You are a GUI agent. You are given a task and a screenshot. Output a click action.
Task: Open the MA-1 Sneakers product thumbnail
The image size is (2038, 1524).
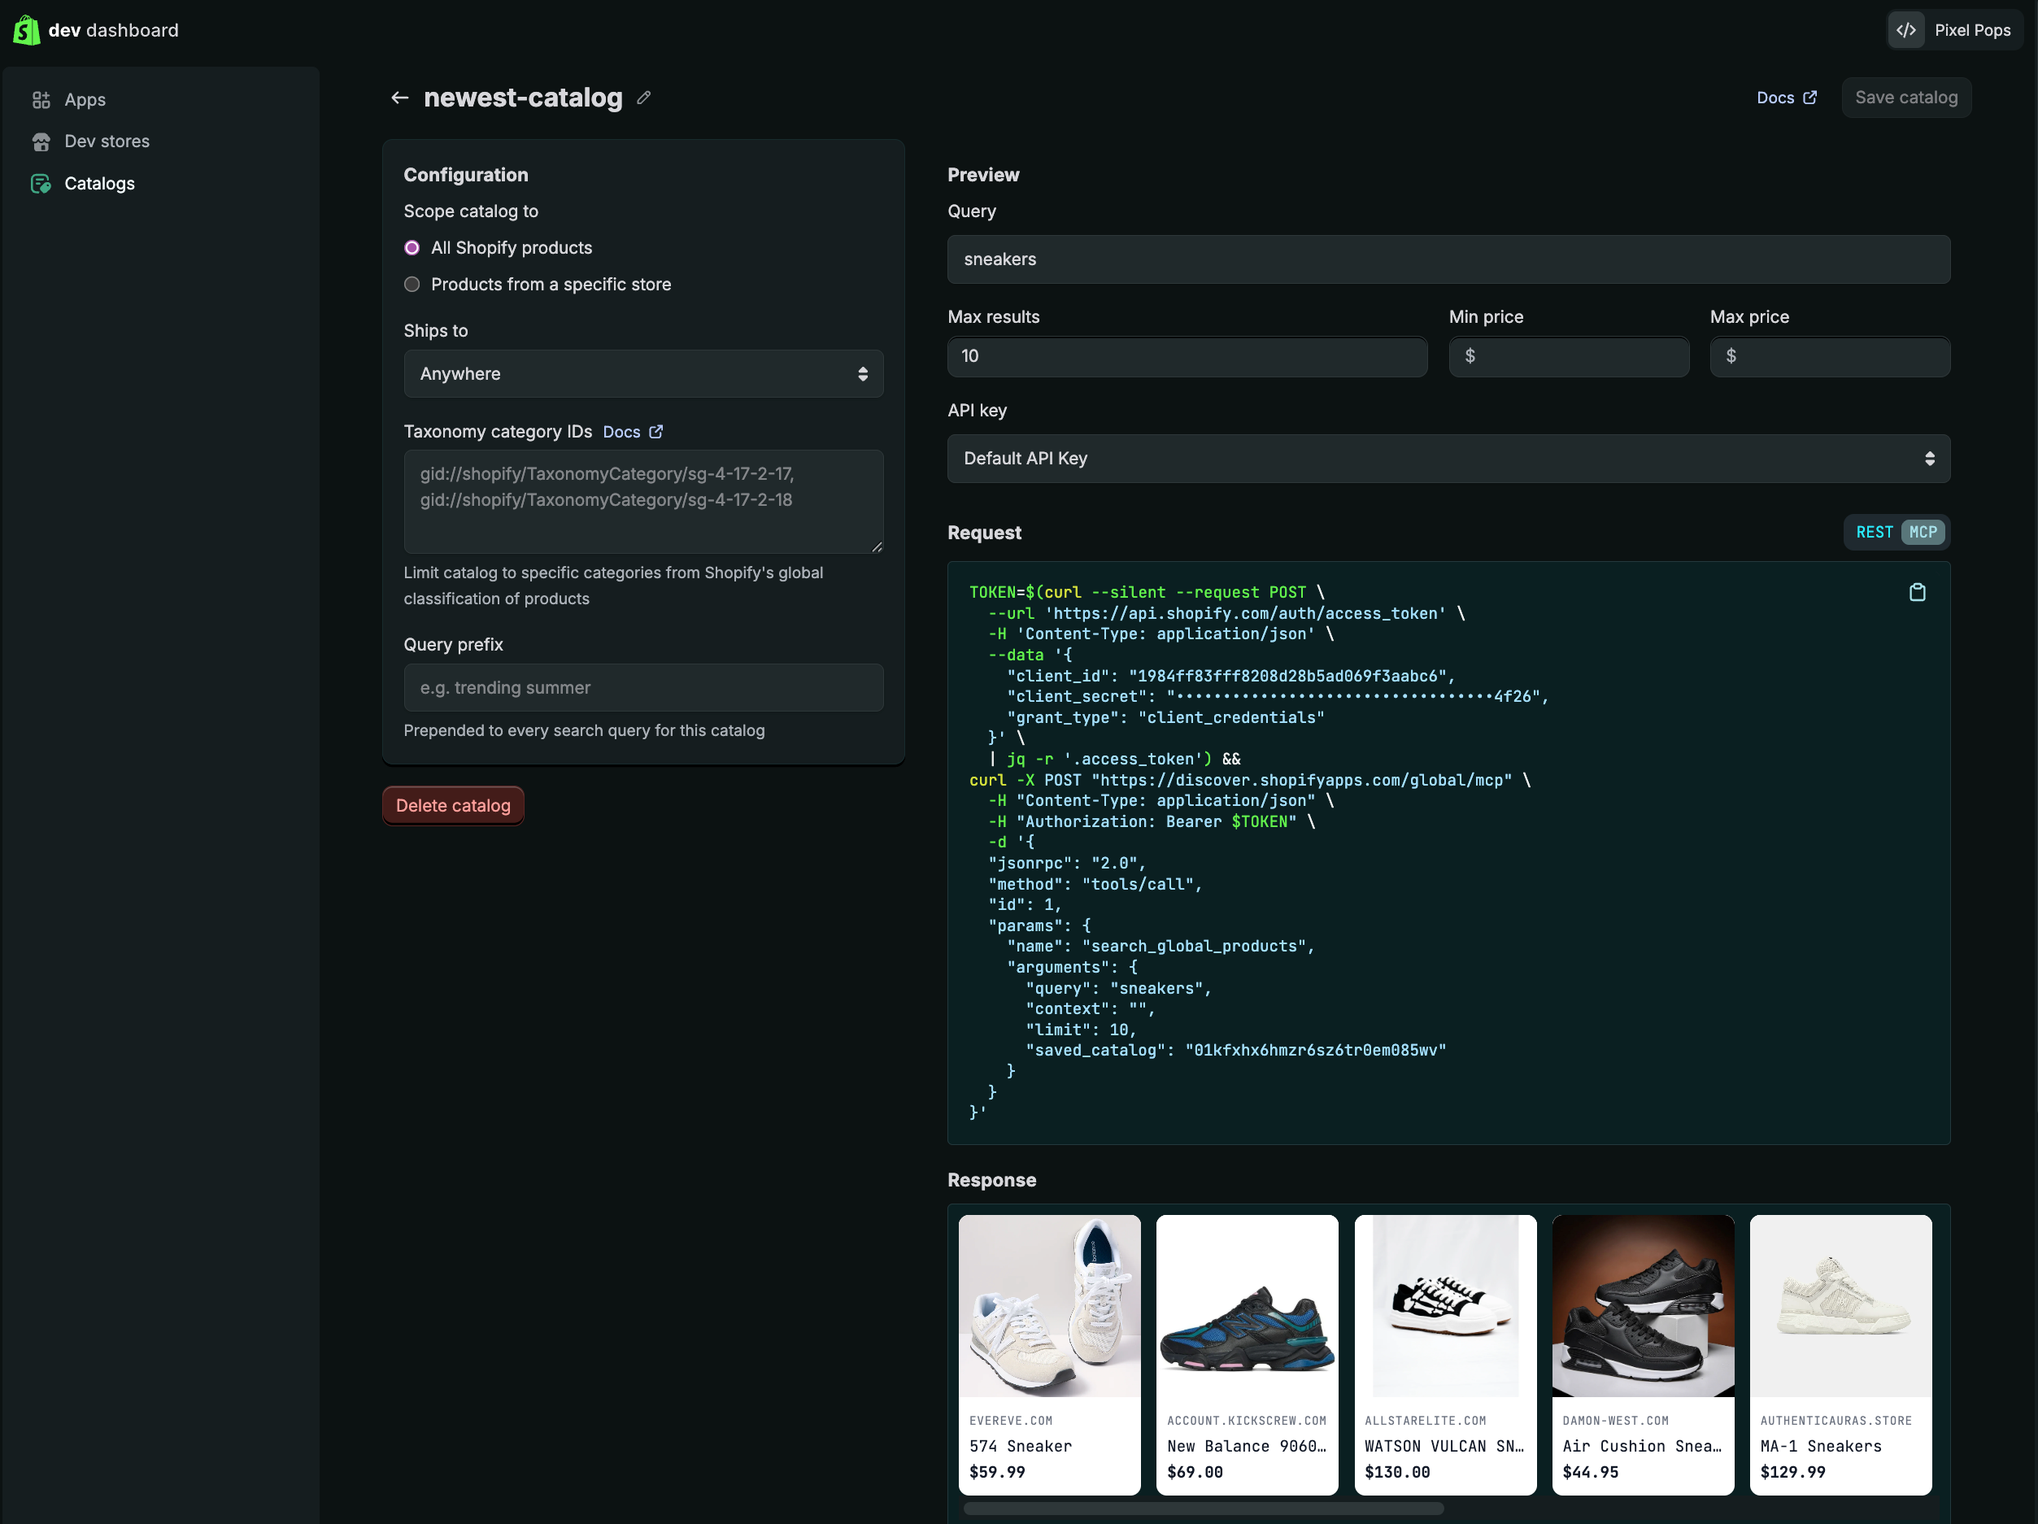click(x=1840, y=1305)
